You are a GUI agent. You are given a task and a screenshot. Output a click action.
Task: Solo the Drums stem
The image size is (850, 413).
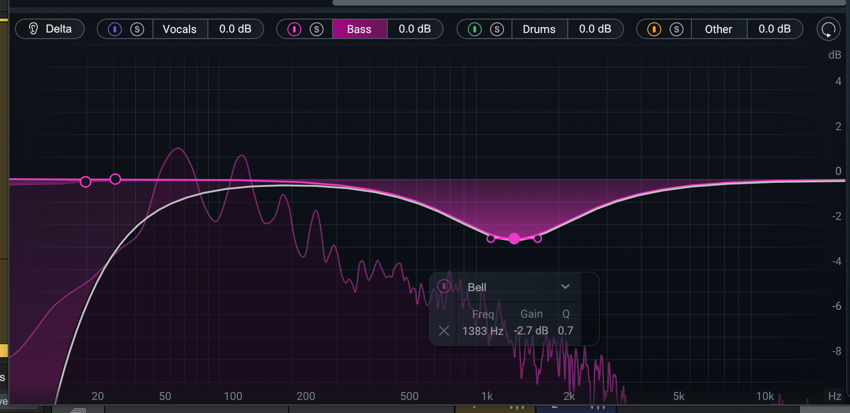coord(497,29)
